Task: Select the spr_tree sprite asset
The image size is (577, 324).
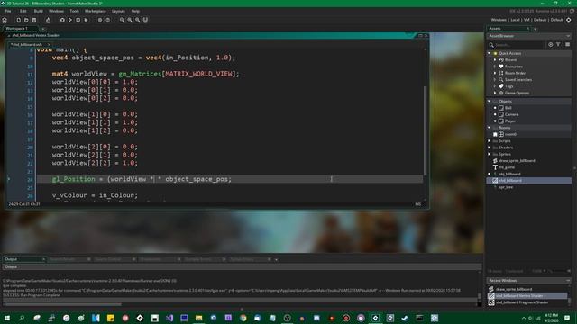Action: point(506,187)
